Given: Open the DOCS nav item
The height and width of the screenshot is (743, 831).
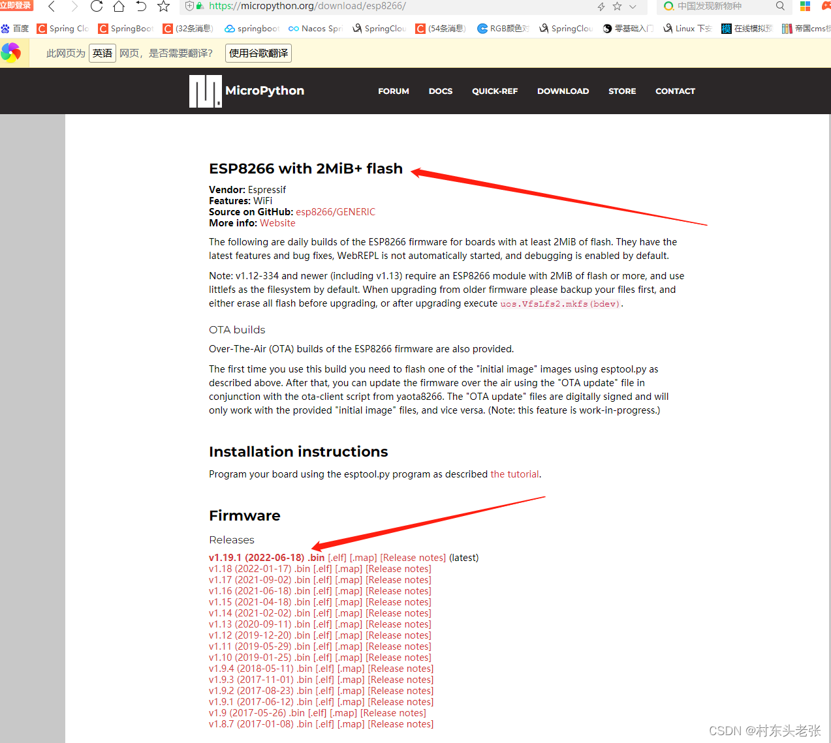Looking at the screenshot, I should tap(441, 91).
